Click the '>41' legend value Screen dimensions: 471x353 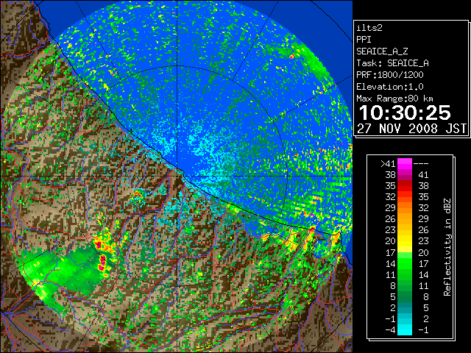388,163
